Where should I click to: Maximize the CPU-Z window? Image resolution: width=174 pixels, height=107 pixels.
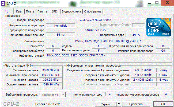157,3
